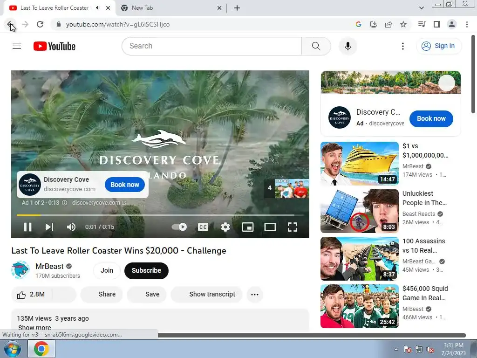Expand description with Show more
The width and height of the screenshot is (477, 358).
tap(34, 328)
